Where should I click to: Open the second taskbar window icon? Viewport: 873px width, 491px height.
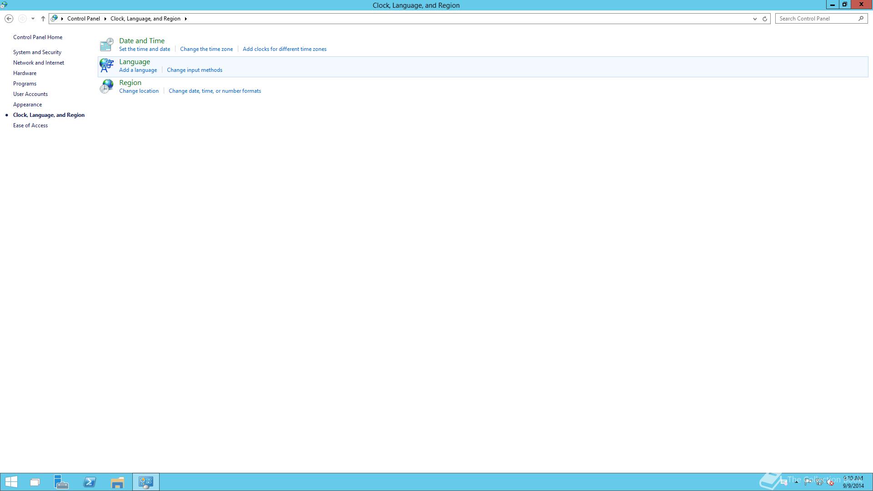tap(35, 482)
